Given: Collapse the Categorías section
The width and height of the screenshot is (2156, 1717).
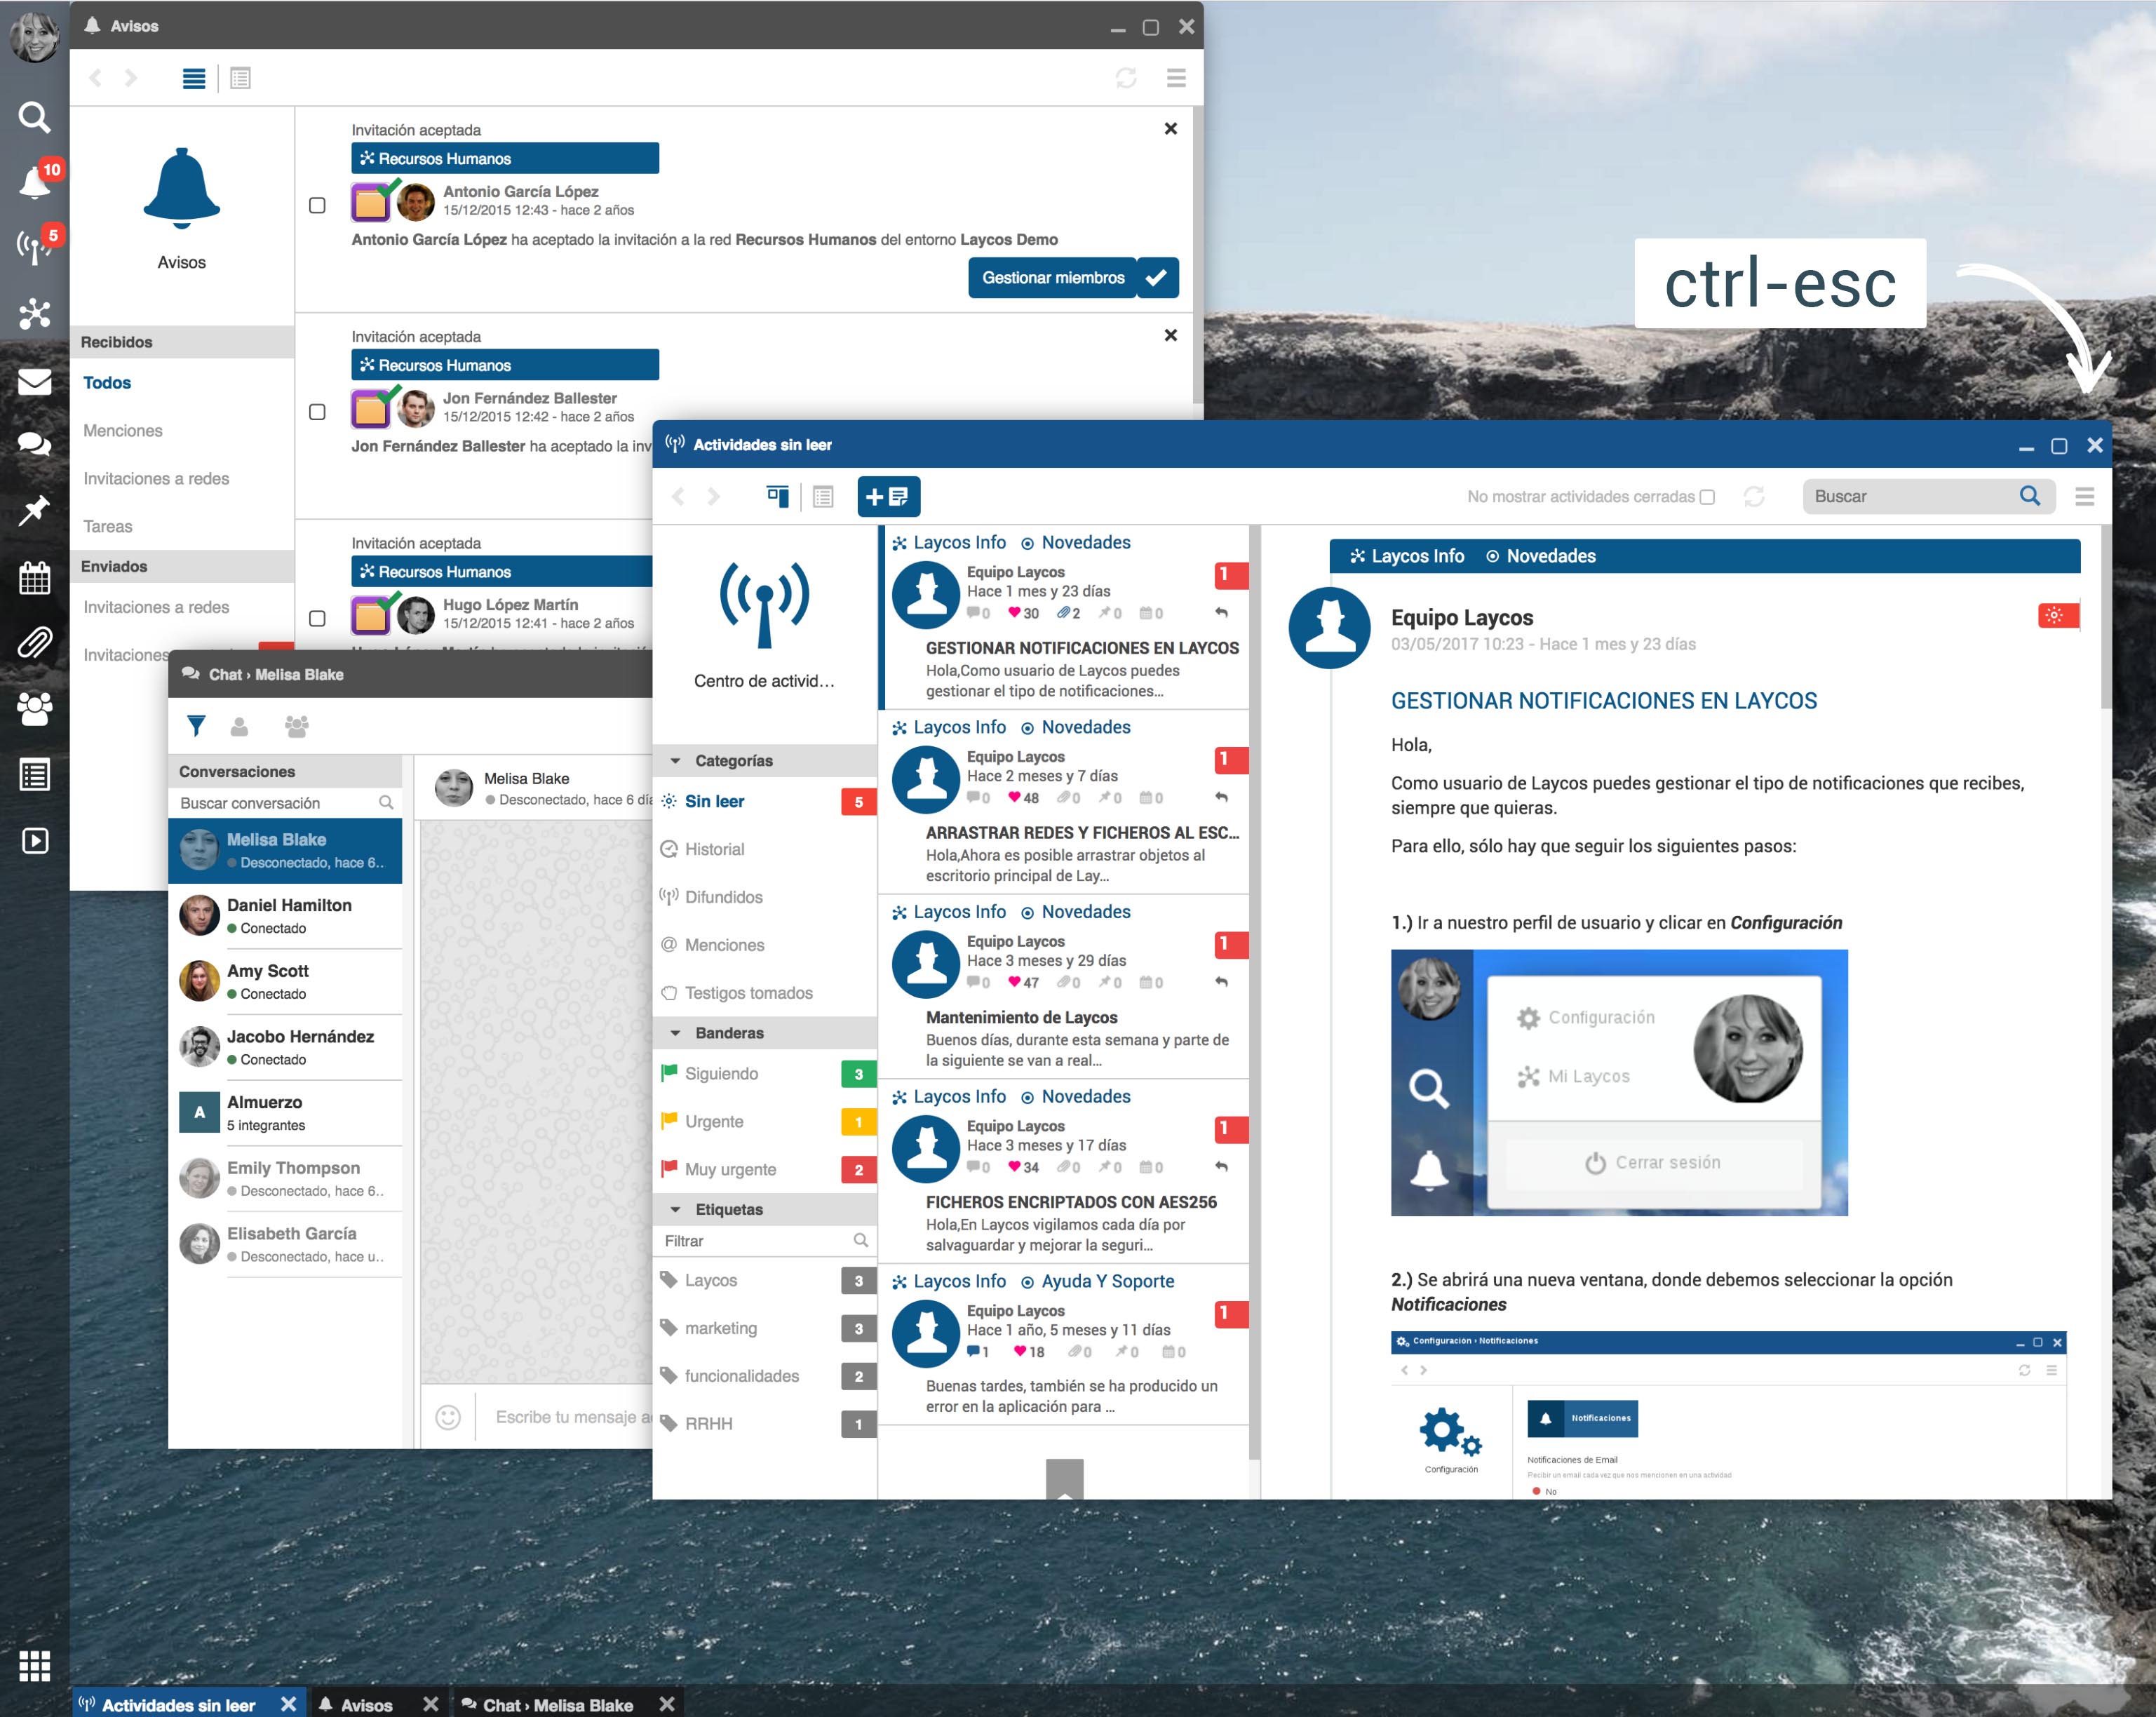Looking at the screenshot, I should [x=675, y=761].
